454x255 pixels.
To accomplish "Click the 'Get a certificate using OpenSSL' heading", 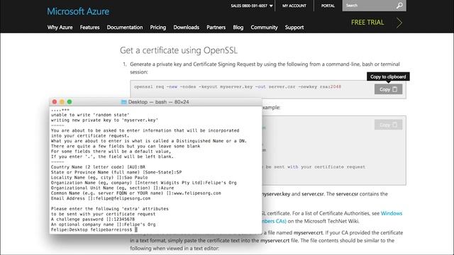I will tap(179, 50).
